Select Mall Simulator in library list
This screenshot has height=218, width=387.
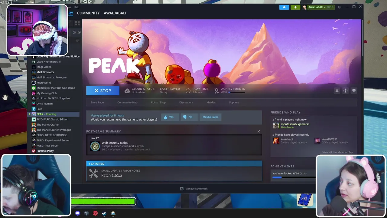[x=45, y=72]
